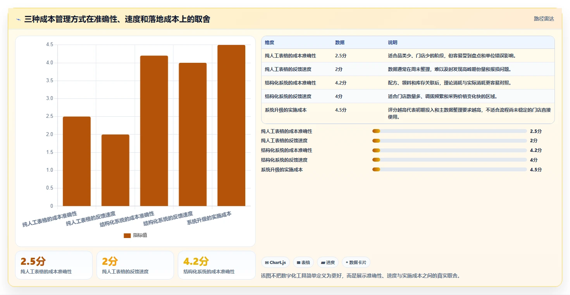This screenshot has height=295, width=570.
Task: Open the 4.2分 data card
Action: pos(217,265)
